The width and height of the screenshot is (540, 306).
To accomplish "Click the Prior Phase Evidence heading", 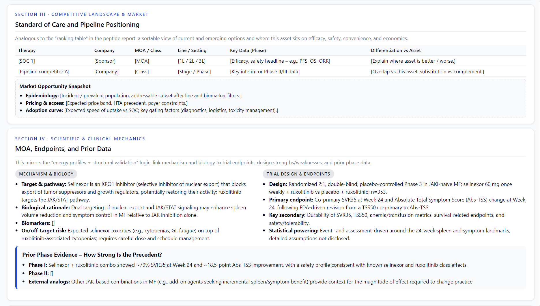I will pos(92,255).
